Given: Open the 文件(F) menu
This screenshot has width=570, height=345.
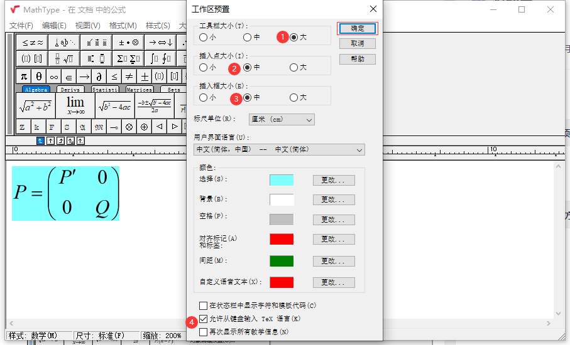Looking at the screenshot, I should 21,25.
